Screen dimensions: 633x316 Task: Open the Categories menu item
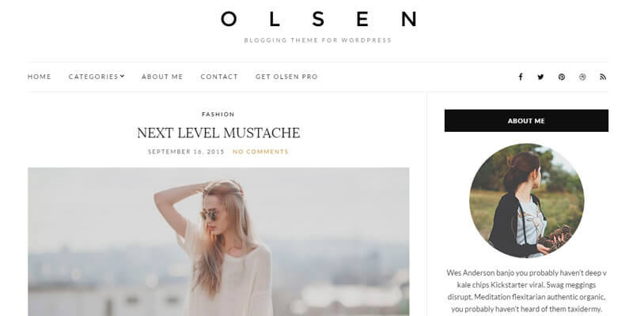point(93,77)
